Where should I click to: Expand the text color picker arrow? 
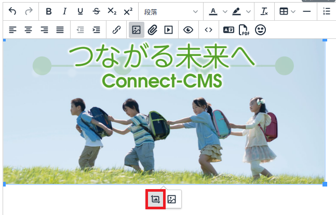point(225,11)
